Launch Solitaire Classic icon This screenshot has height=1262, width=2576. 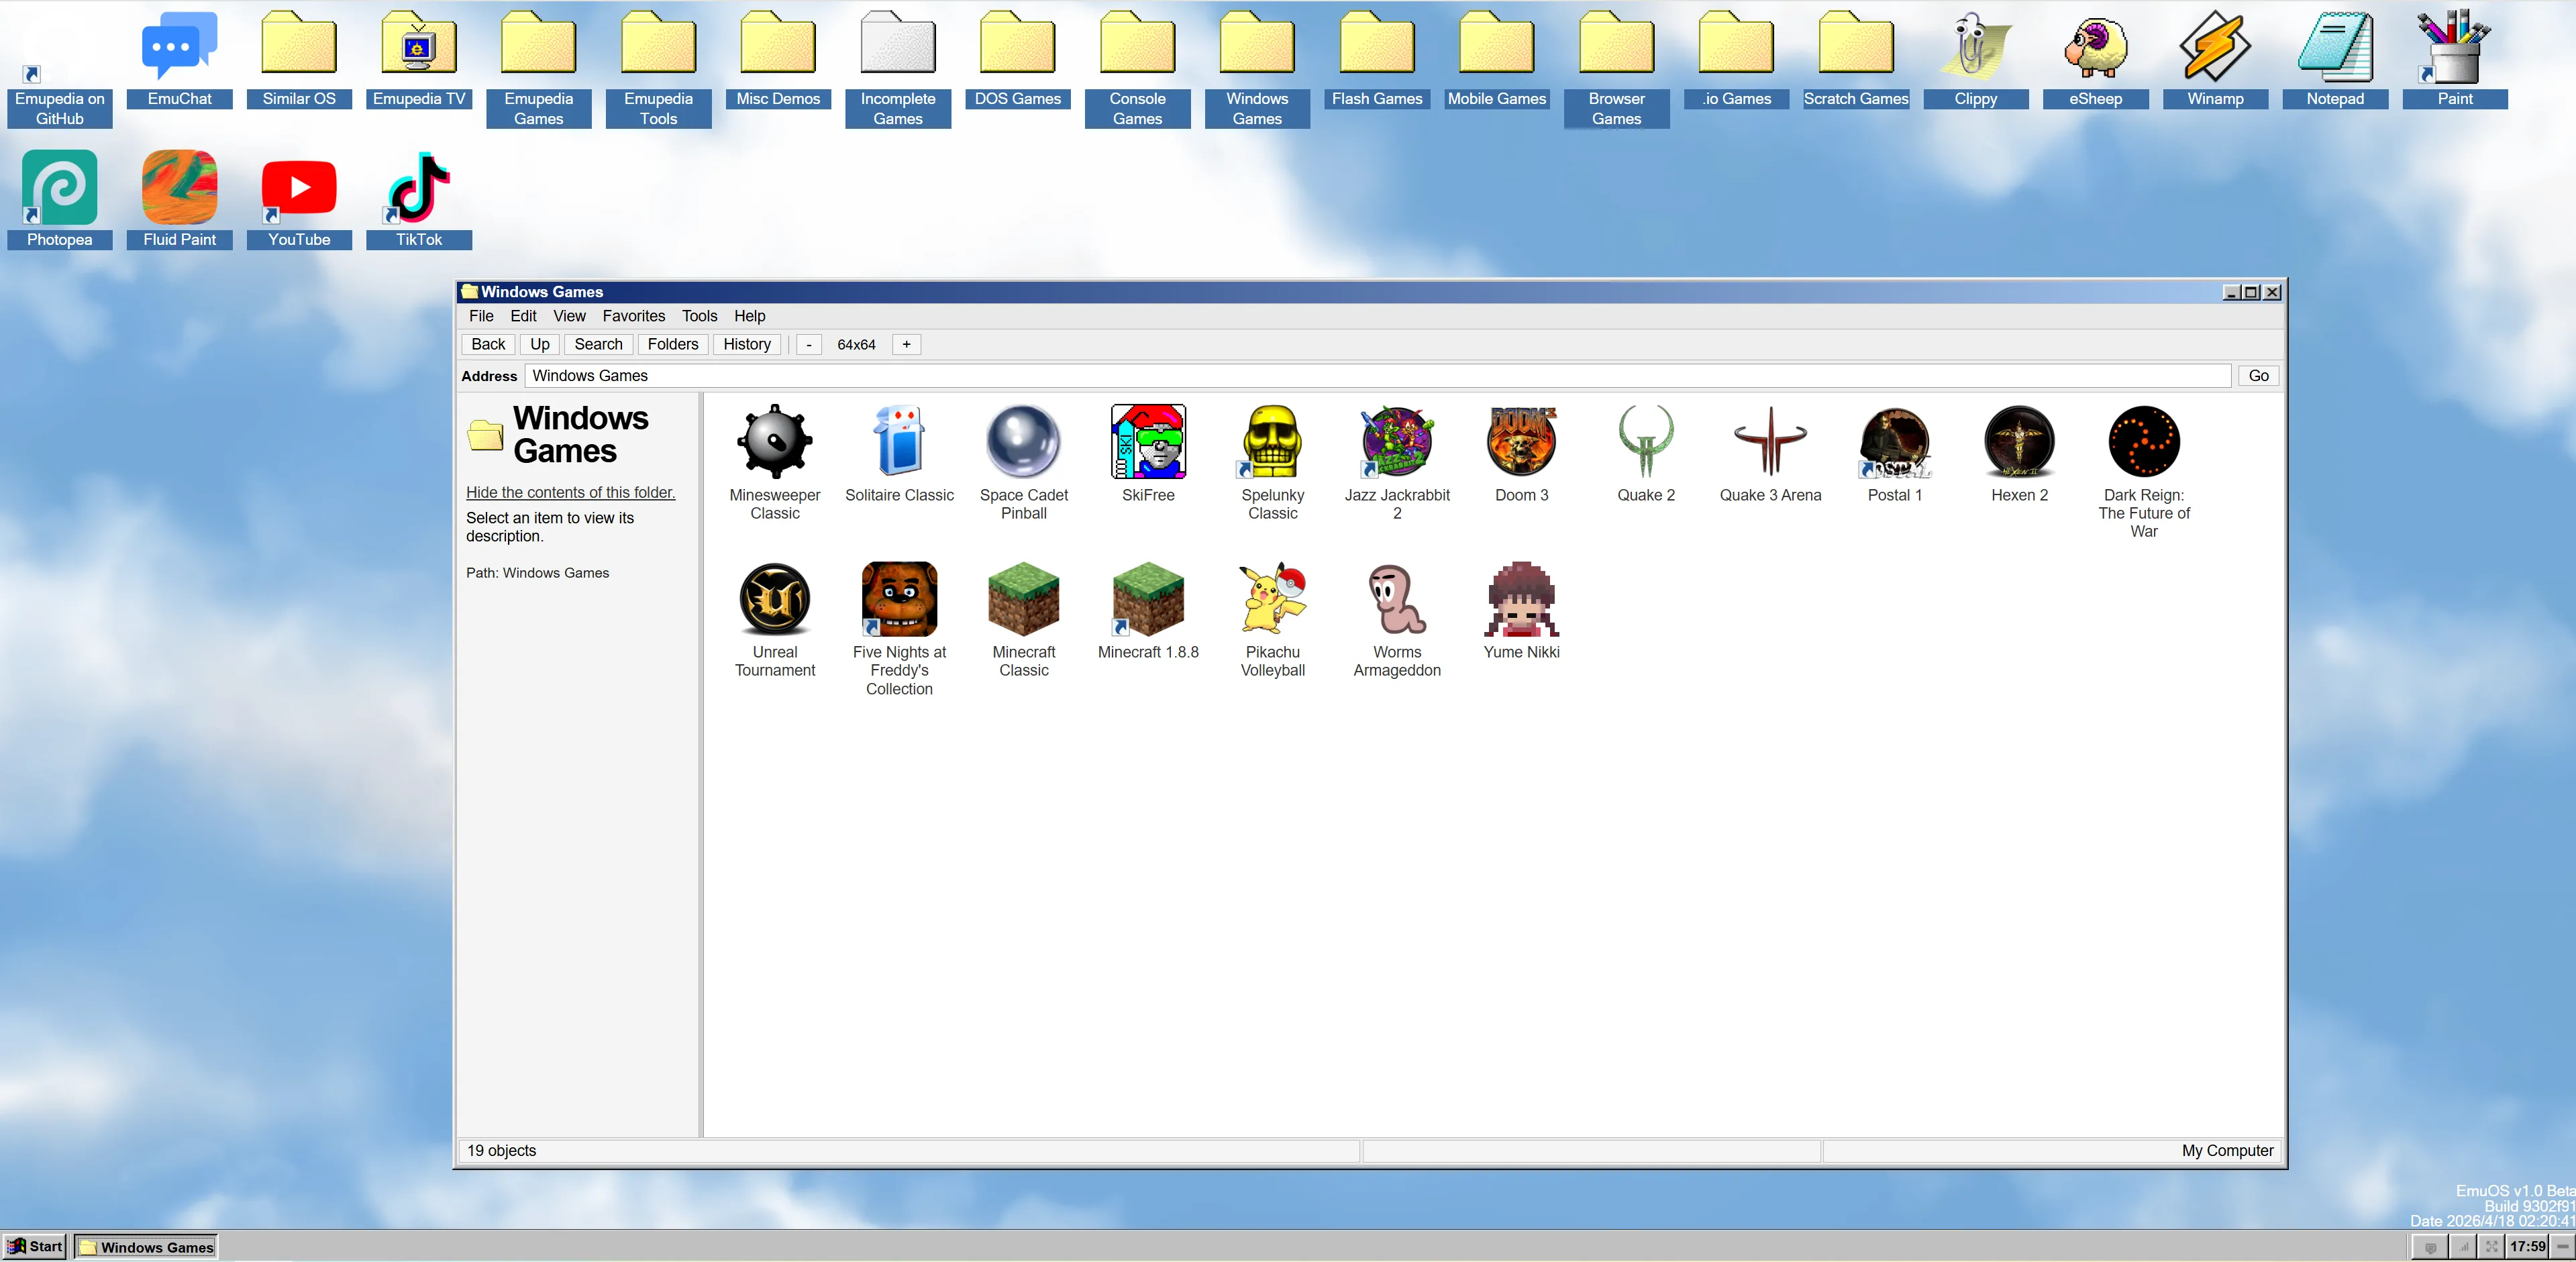point(899,441)
